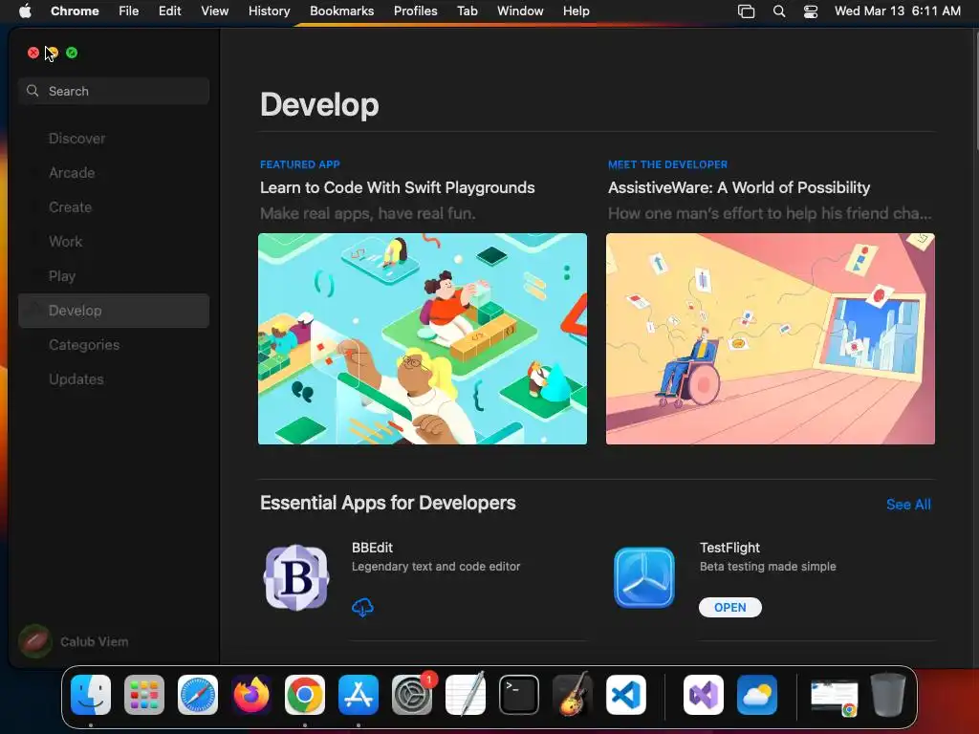Image resolution: width=979 pixels, height=734 pixels.
Task: Open Visual Studio from the dock
Action: [704, 695]
